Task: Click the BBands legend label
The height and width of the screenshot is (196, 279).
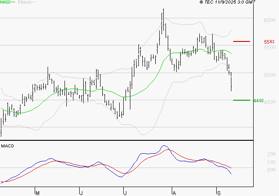Action: [24, 3]
